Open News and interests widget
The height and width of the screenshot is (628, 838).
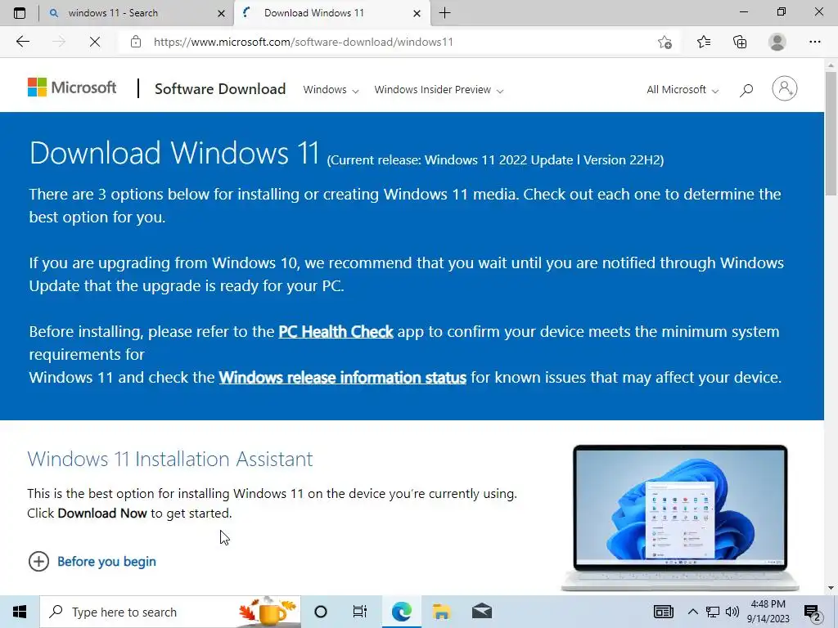[x=663, y=612]
